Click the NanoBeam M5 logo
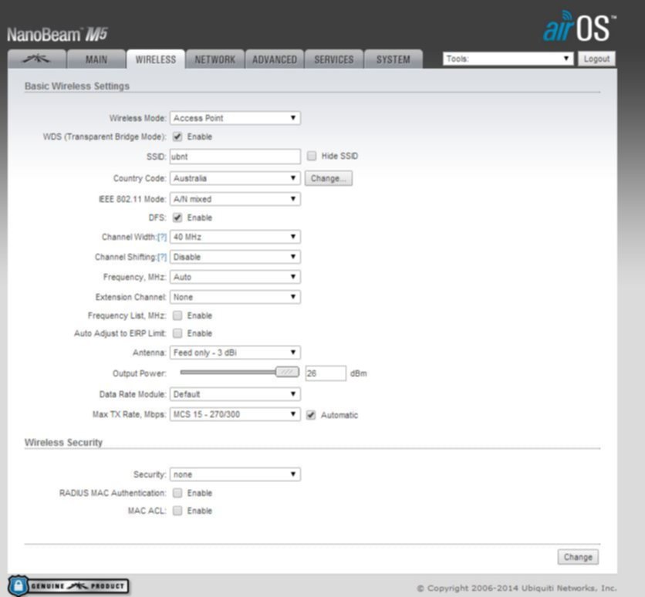 [x=57, y=35]
